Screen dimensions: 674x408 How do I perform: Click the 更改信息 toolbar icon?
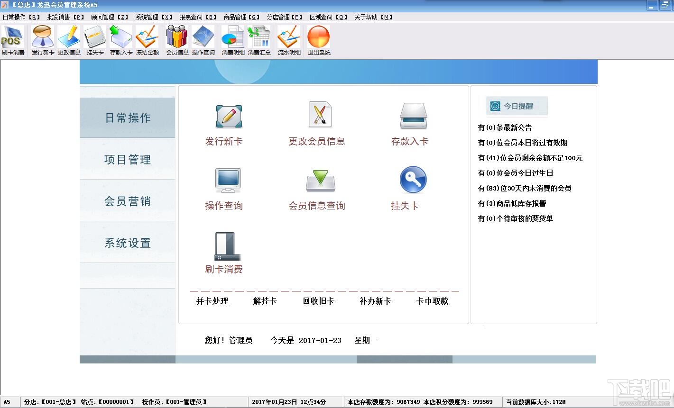(69, 40)
